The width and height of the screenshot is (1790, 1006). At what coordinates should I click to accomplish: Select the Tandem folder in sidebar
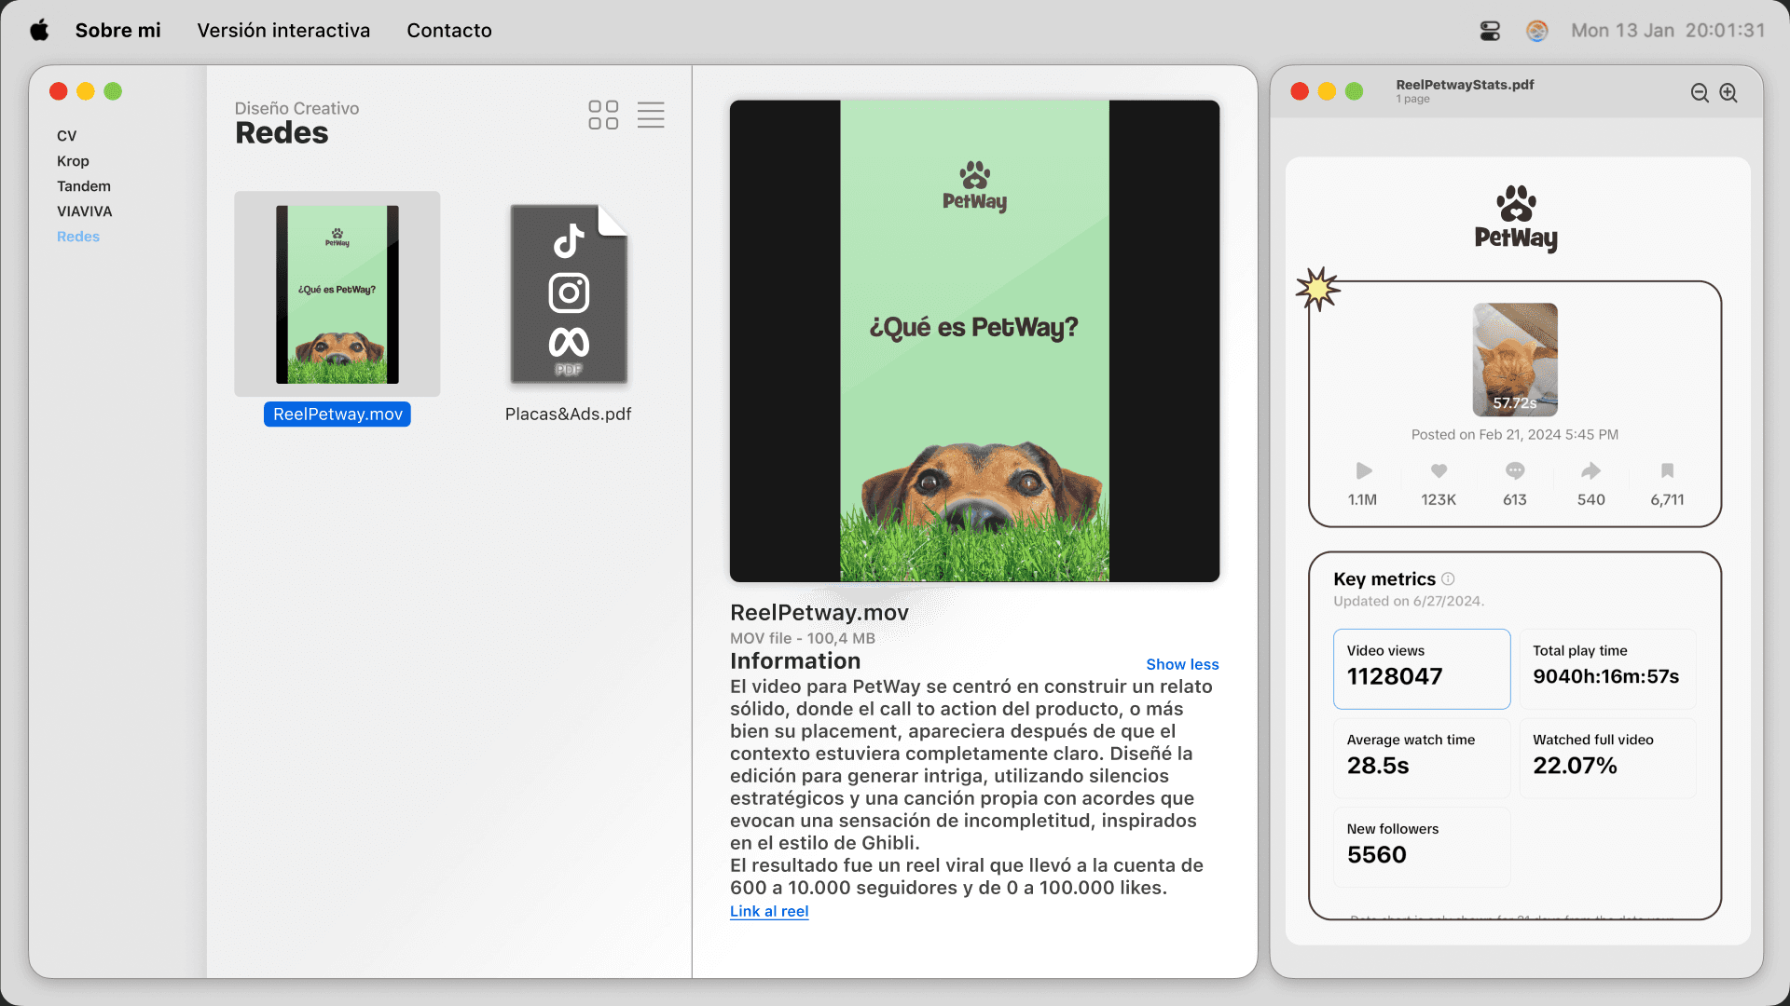pyautogui.click(x=83, y=186)
